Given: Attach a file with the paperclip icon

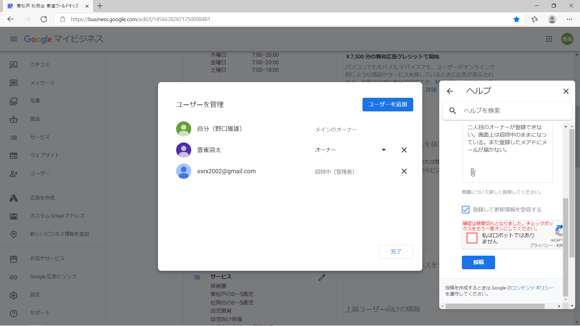Looking at the screenshot, I should [x=472, y=172].
